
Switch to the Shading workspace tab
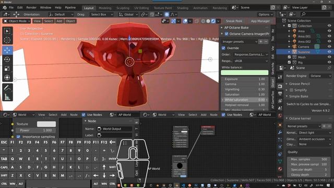point(183,8)
